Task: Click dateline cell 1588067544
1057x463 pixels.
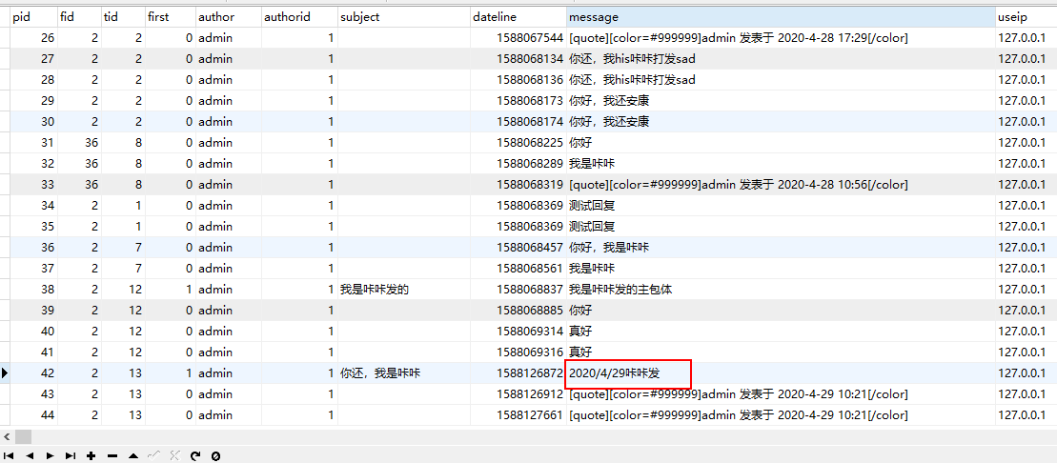Action: (x=518, y=38)
